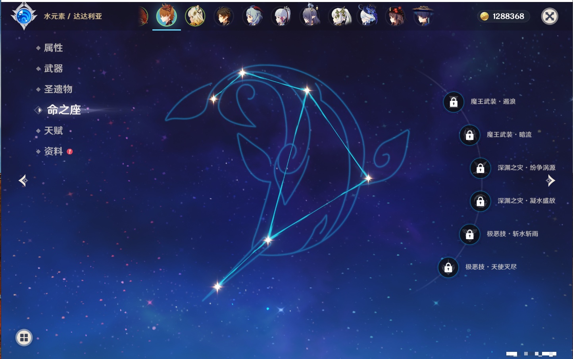Open the lock icon for 魔王武装·暗流
The height and width of the screenshot is (359, 573).
(x=469, y=135)
